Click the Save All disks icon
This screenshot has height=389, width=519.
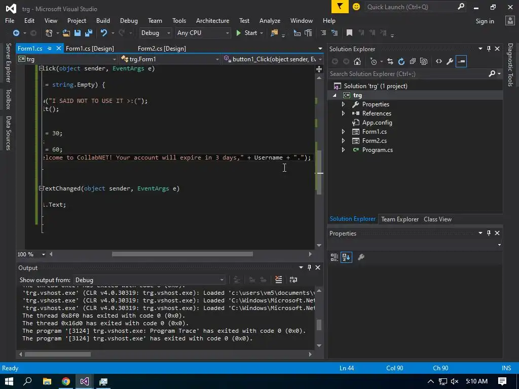tap(88, 33)
